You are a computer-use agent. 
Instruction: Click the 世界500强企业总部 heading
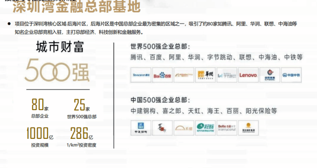160,46
